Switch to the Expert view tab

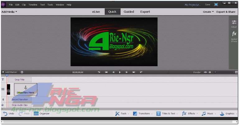point(145,12)
